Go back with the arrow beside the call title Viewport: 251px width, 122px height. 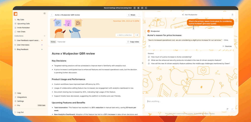tap(52, 15)
